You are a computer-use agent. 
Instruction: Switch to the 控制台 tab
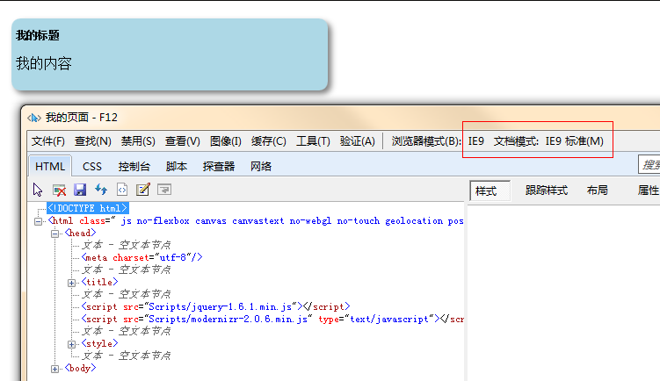[x=134, y=166]
